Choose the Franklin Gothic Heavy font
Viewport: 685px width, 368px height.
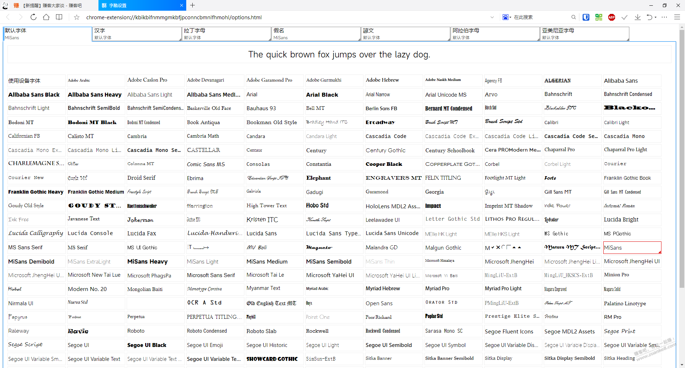36,192
